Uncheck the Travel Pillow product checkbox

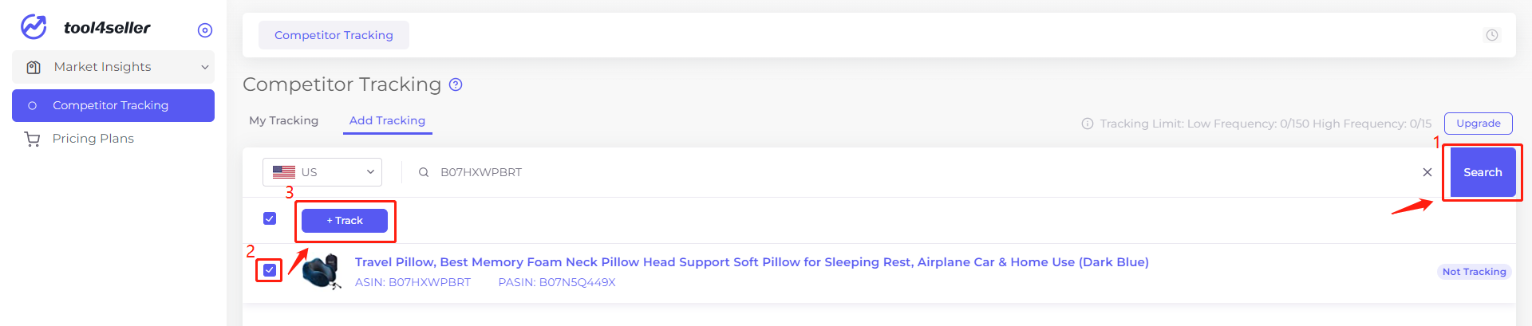tap(270, 270)
